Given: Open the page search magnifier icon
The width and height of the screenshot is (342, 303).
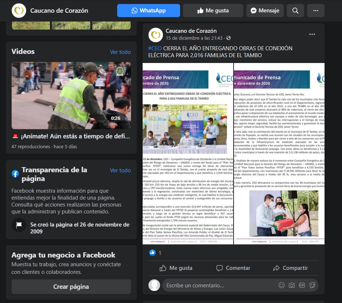Looking at the screenshot, I should (x=295, y=11).
